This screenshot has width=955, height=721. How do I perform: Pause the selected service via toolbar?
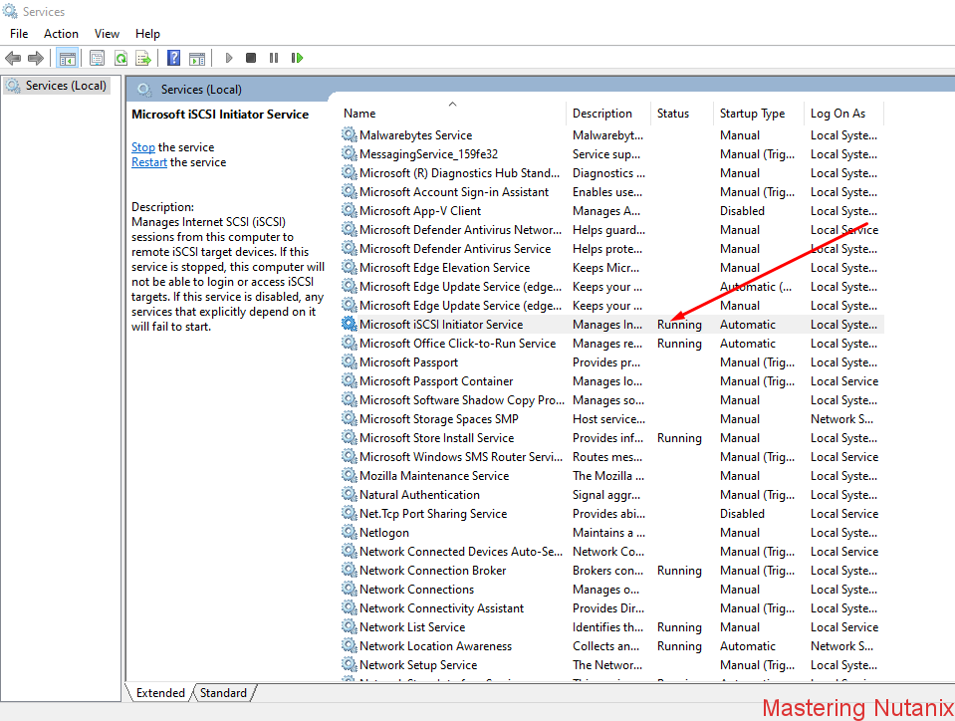coord(274,57)
